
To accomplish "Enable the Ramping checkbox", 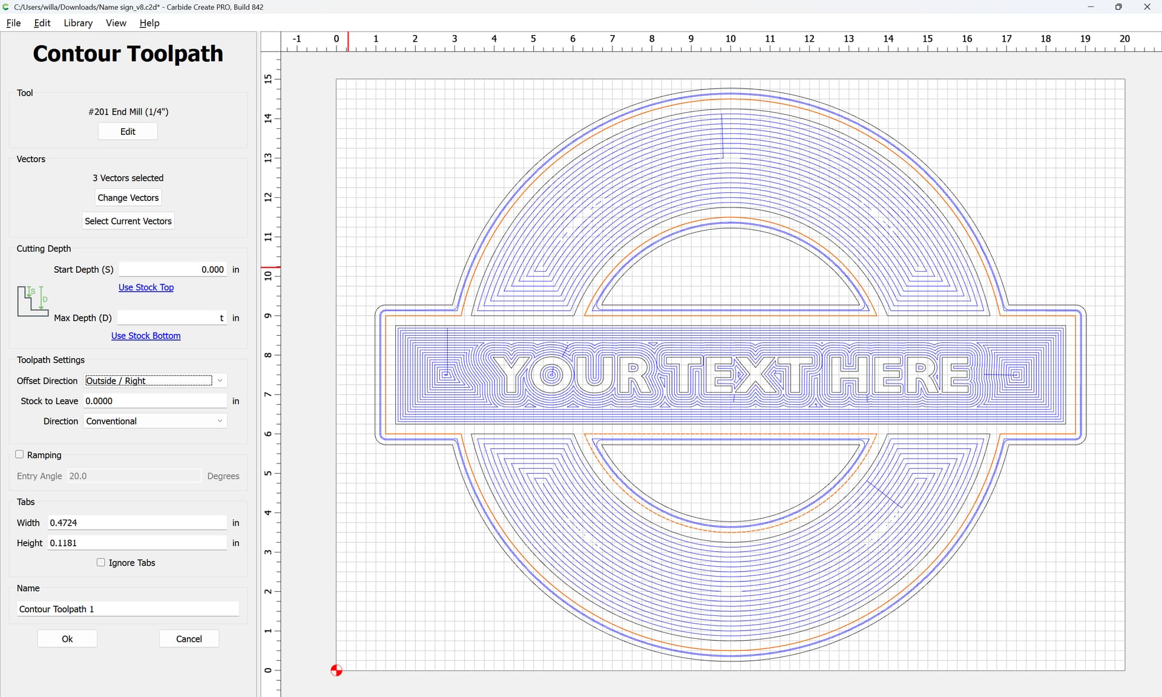I will (20, 454).
